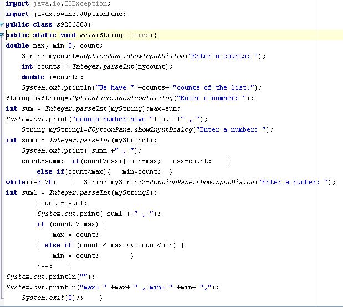Screen dimensions: 343x307
Task: Click the "counts number have " string
Action: point(112,119)
